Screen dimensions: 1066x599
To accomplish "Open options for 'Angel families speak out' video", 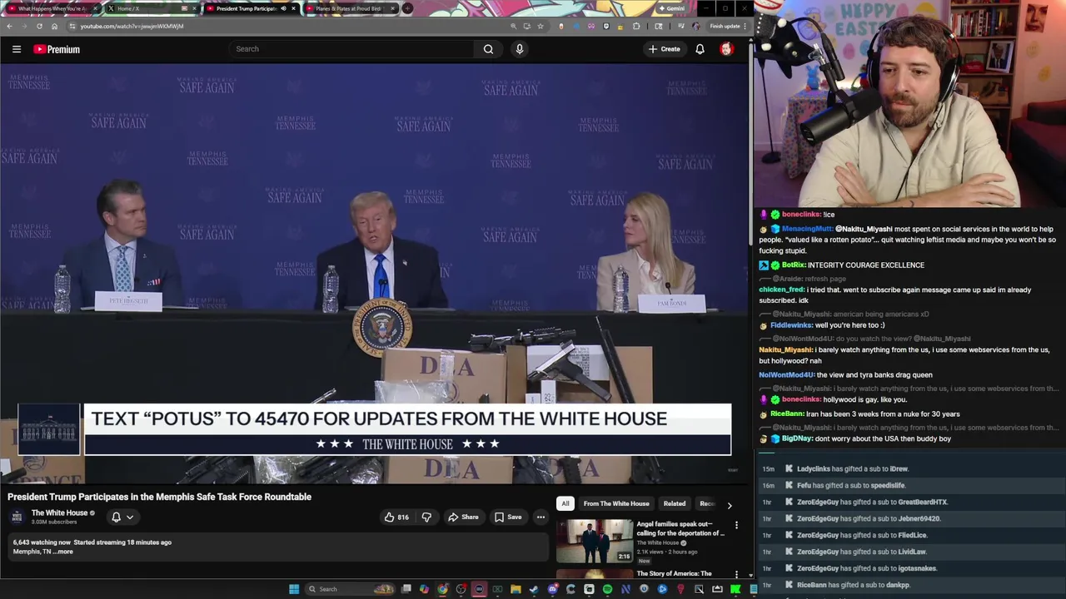I will click(736, 525).
